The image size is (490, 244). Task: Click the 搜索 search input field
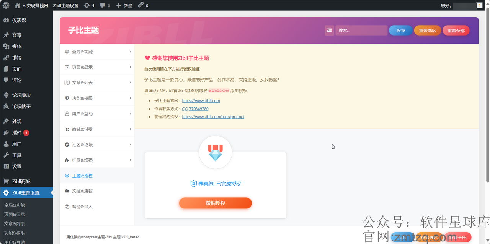[361, 31]
